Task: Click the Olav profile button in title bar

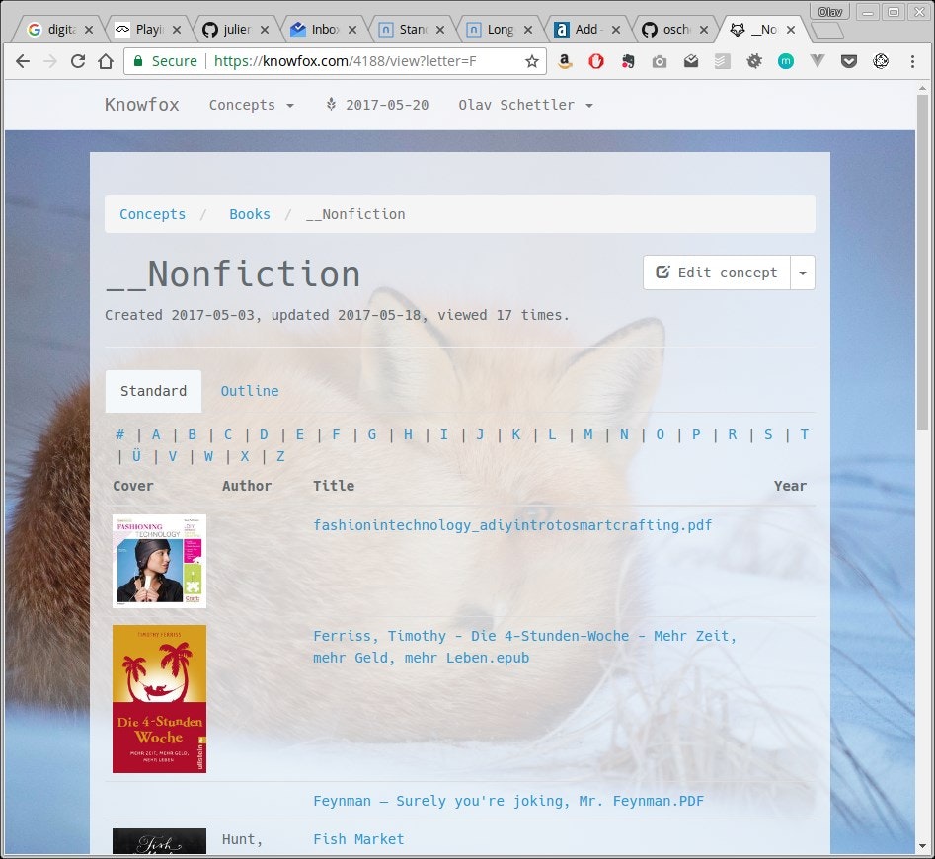Action: coord(829,11)
